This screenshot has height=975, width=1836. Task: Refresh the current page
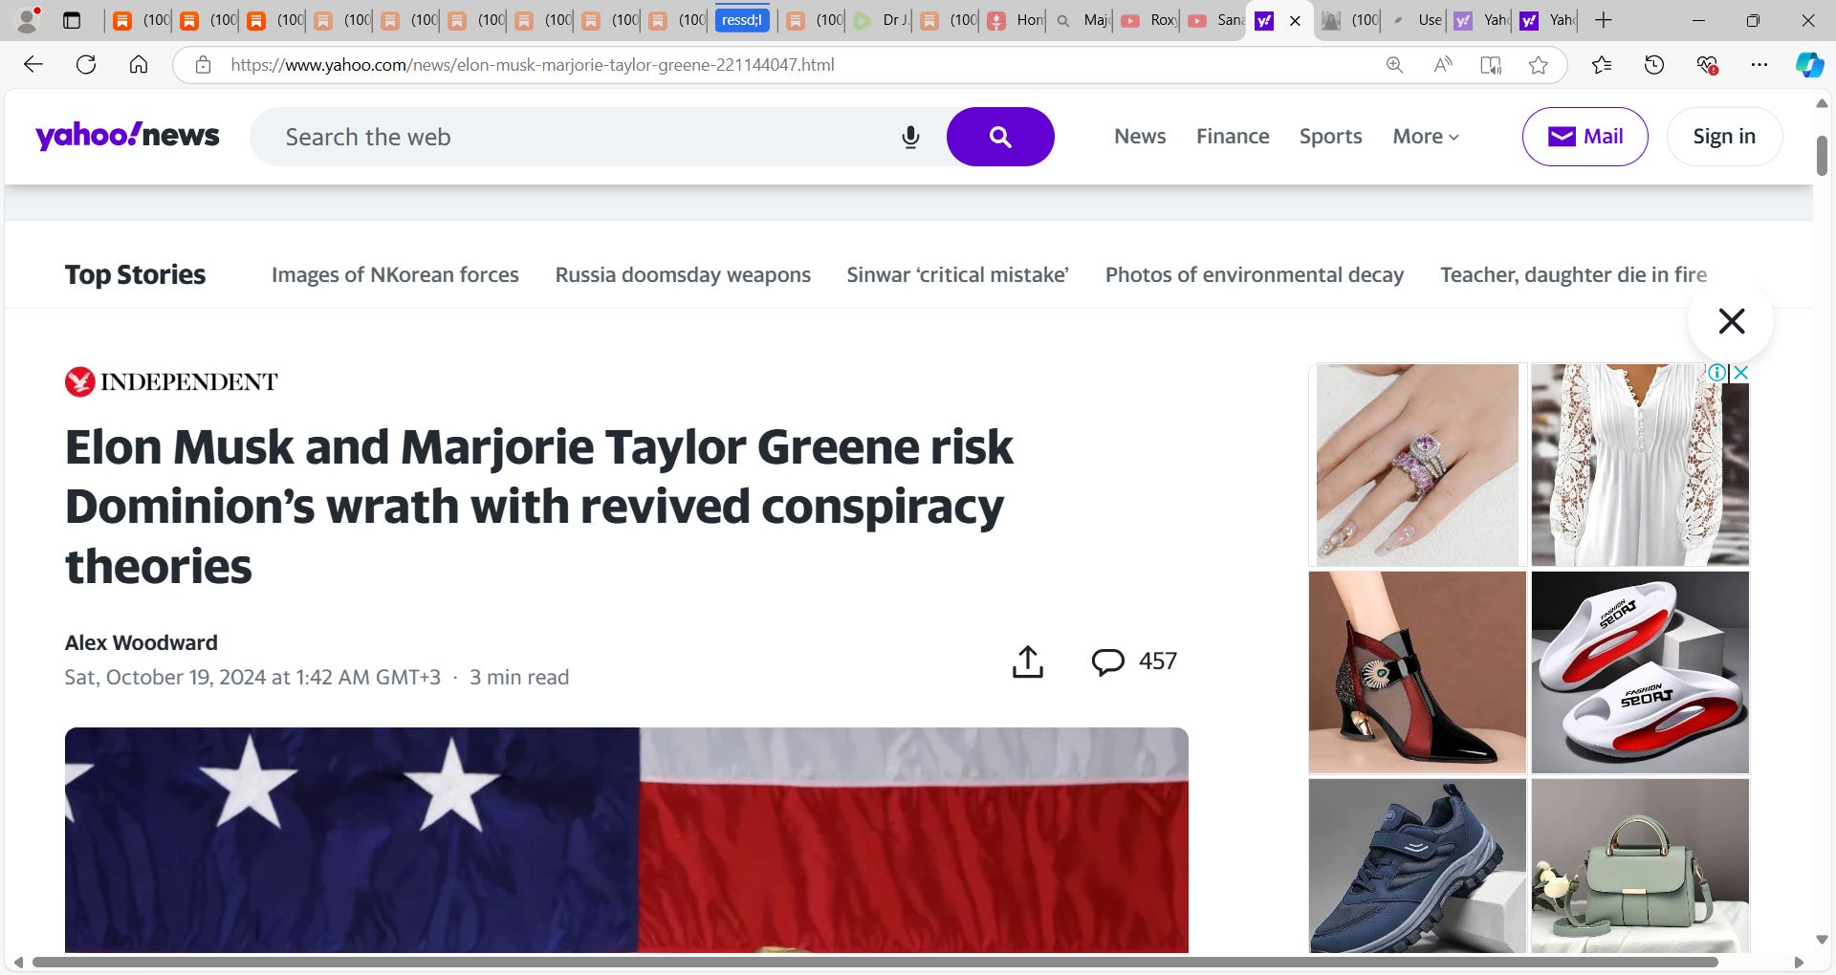click(86, 64)
